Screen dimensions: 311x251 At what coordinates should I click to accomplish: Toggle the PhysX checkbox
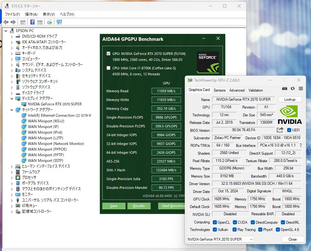(x=260, y=230)
